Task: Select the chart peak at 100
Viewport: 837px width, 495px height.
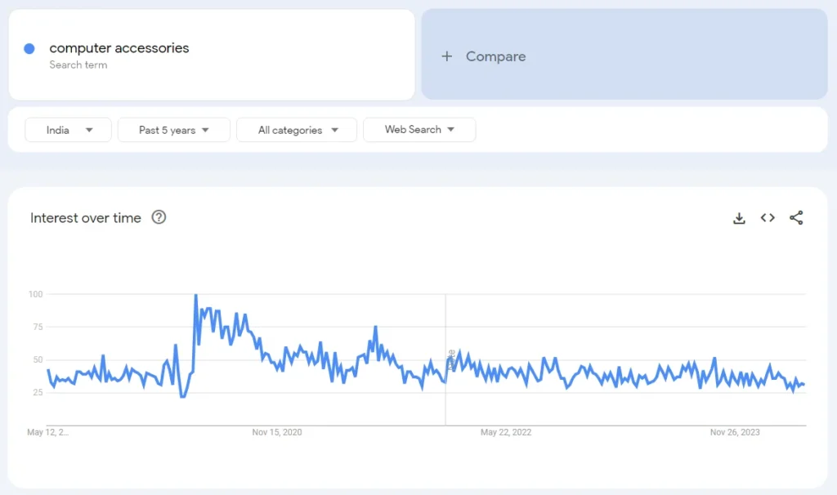Action: tap(195, 295)
